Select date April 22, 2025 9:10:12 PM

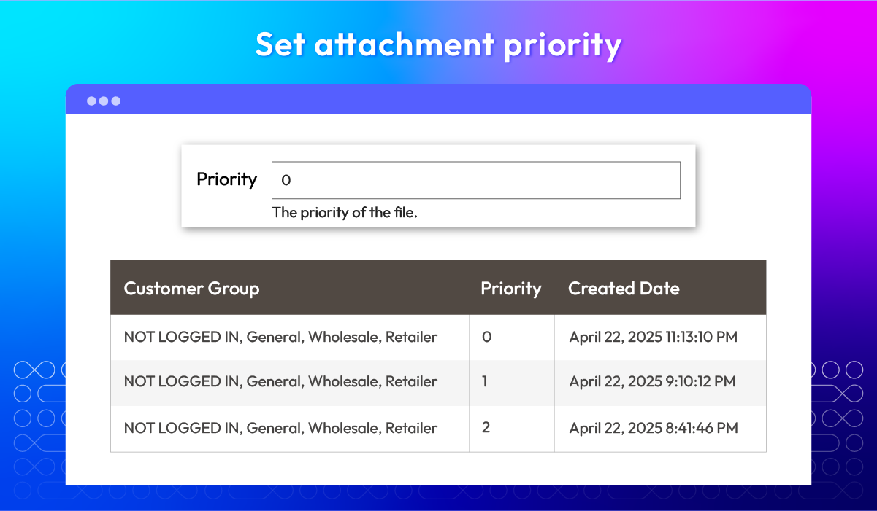click(x=653, y=381)
